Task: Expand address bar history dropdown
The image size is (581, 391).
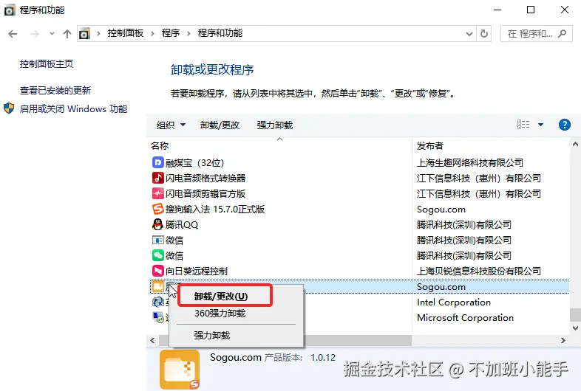Action: (469, 34)
